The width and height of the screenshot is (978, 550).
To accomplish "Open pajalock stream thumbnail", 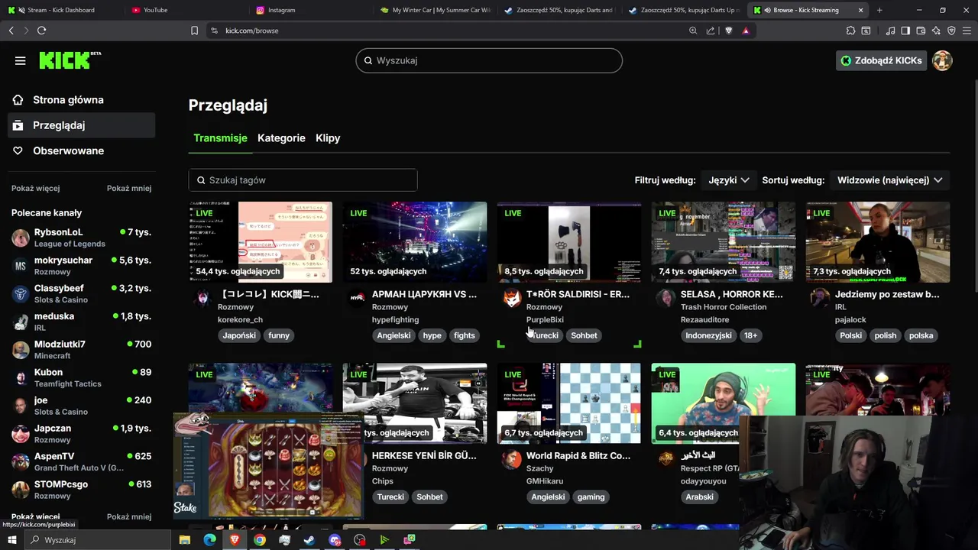I will [878, 242].
